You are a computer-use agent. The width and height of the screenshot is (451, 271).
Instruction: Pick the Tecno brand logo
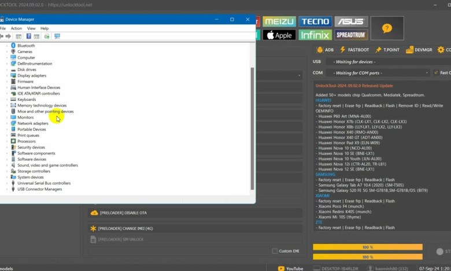tap(315, 22)
